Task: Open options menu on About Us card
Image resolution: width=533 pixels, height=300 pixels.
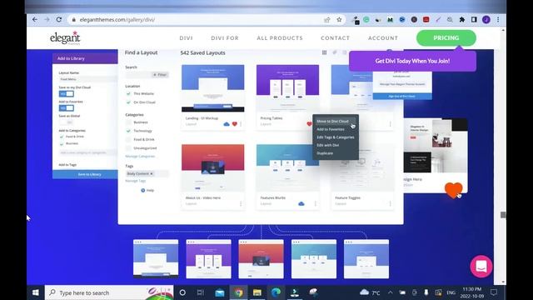Action: pos(241,203)
